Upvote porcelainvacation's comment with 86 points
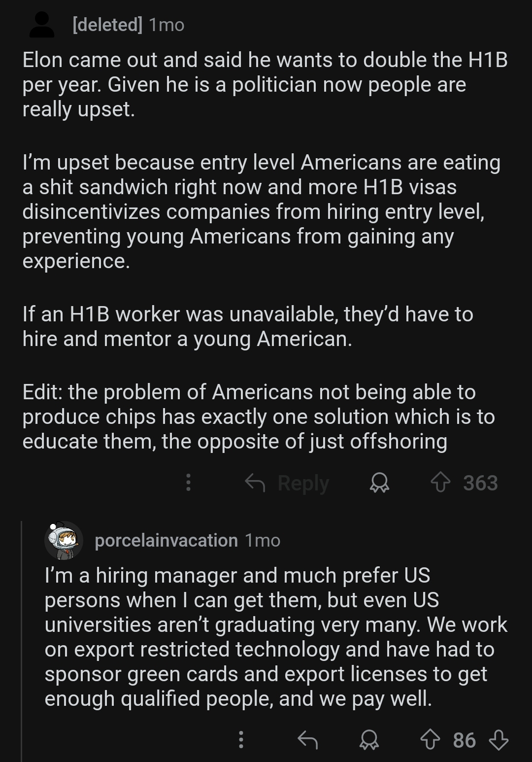The height and width of the screenshot is (762, 532). click(x=430, y=740)
